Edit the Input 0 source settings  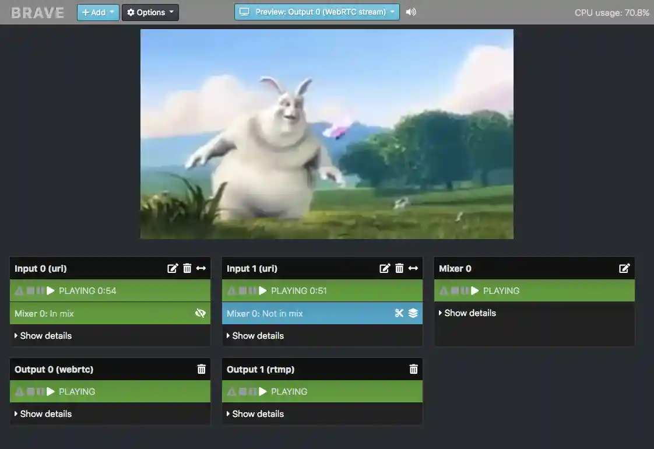point(173,268)
